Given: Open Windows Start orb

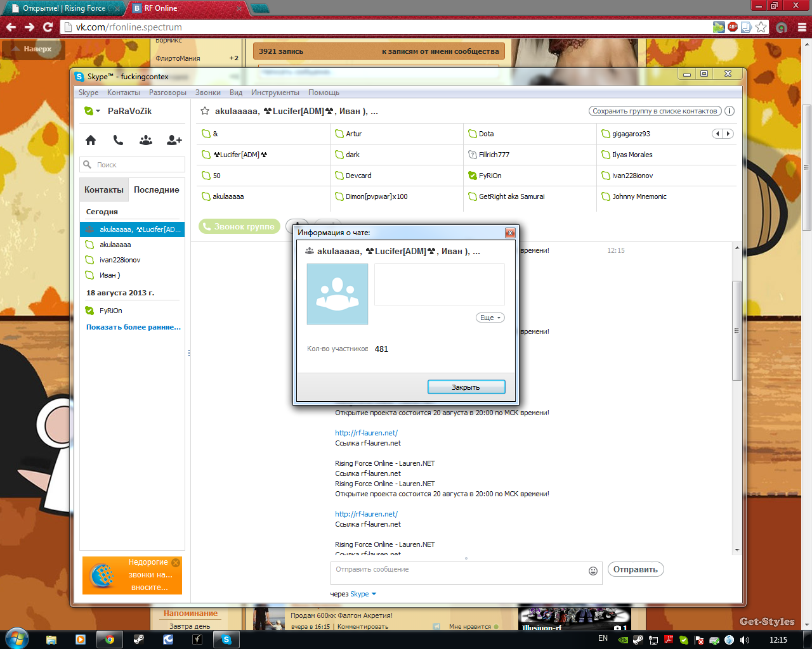Looking at the screenshot, I should 16,639.
